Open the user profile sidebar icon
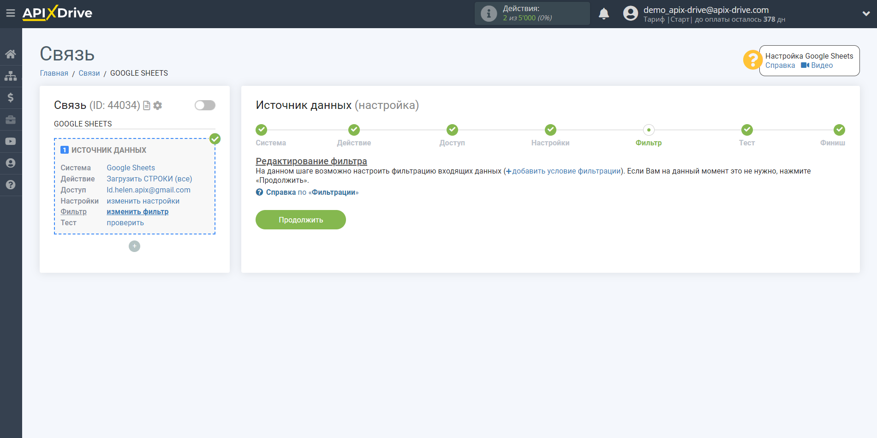The image size is (877, 438). pos(11,163)
